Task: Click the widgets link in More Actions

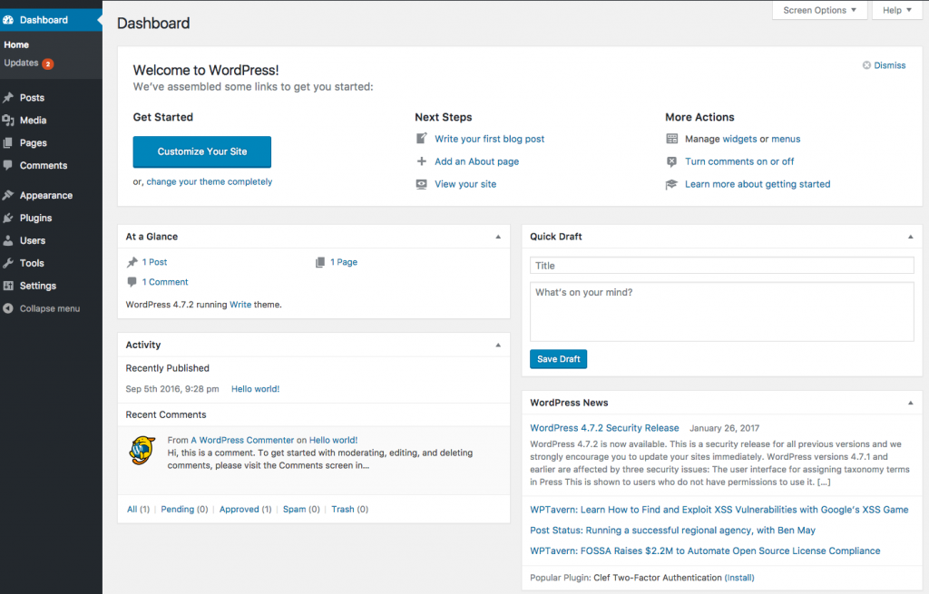Action: pos(739,139)
